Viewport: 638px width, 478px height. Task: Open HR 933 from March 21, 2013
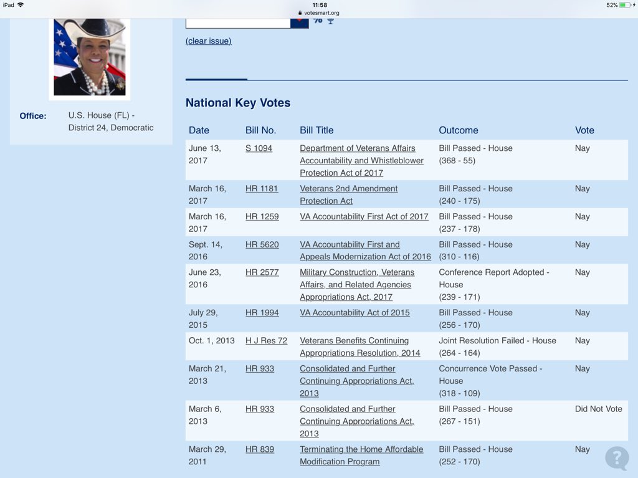(260, 369)
